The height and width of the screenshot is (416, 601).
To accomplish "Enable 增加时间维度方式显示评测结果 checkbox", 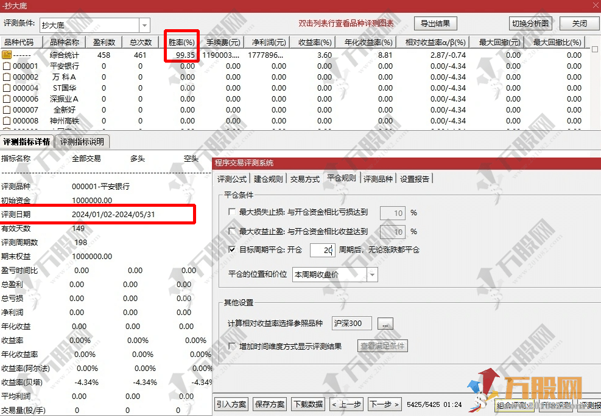I will (x=232, y=346).
